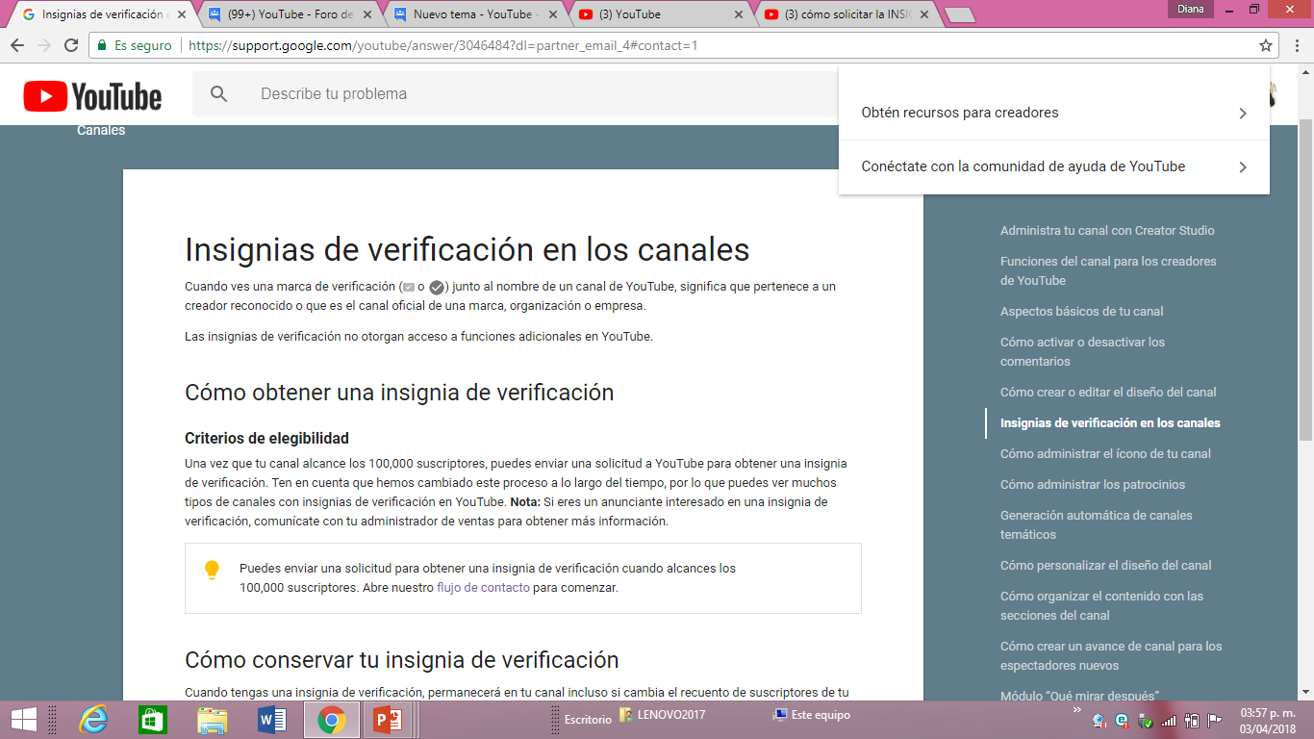Click the 'Canales' breadcrumb link

click(x=101, y=131)
